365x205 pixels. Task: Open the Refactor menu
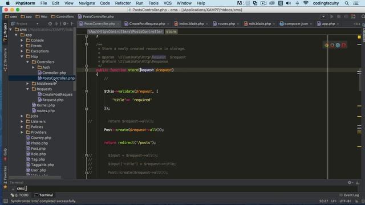click(x=123, y=3)
